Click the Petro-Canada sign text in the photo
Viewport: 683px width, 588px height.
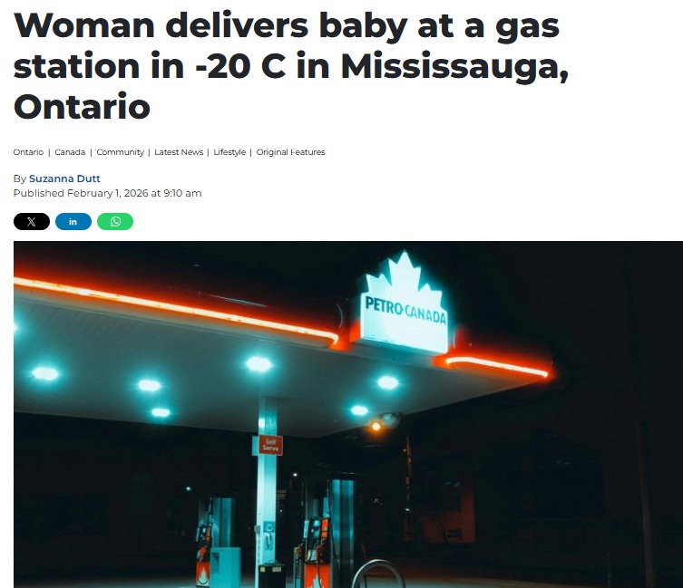(405, 311)
